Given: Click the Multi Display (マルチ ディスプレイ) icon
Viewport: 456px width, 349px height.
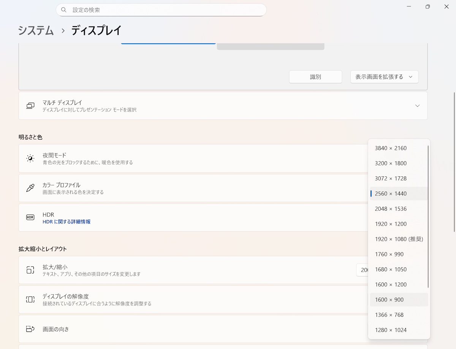Looking at the screenshot, I should (x=30, y=106).
